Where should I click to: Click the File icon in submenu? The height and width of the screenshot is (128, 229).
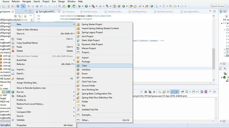(78, 106)
